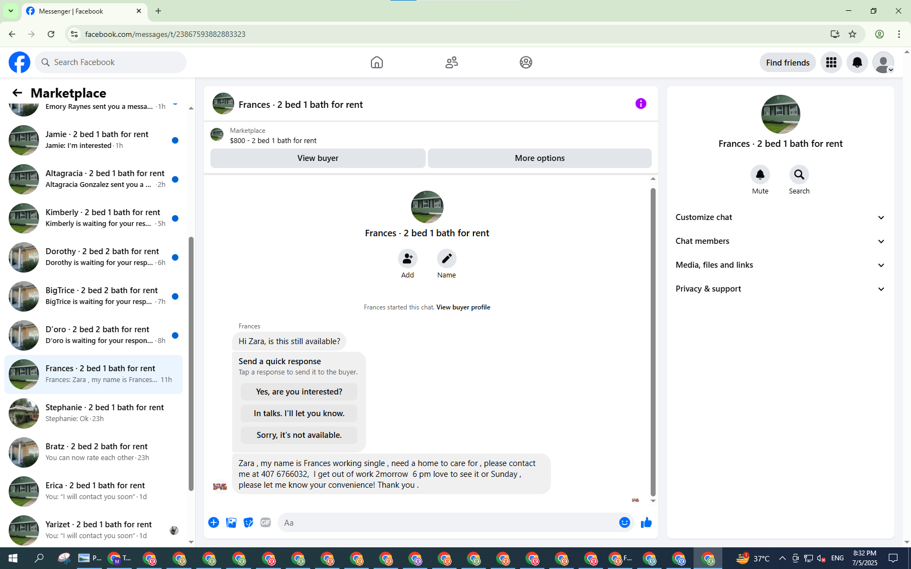Click Find friends button
The width and height of the screenshot is (911, 569).
tap(787, 63)
